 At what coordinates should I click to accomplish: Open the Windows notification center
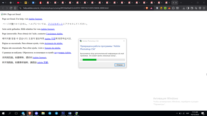(203, 113)
